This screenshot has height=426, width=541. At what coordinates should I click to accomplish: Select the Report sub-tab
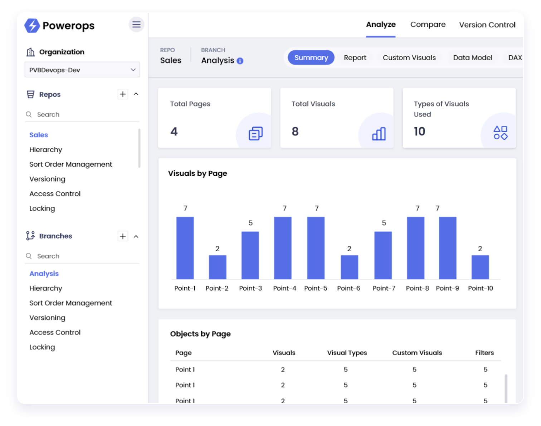pyautogui.click(x=355, y=58)
